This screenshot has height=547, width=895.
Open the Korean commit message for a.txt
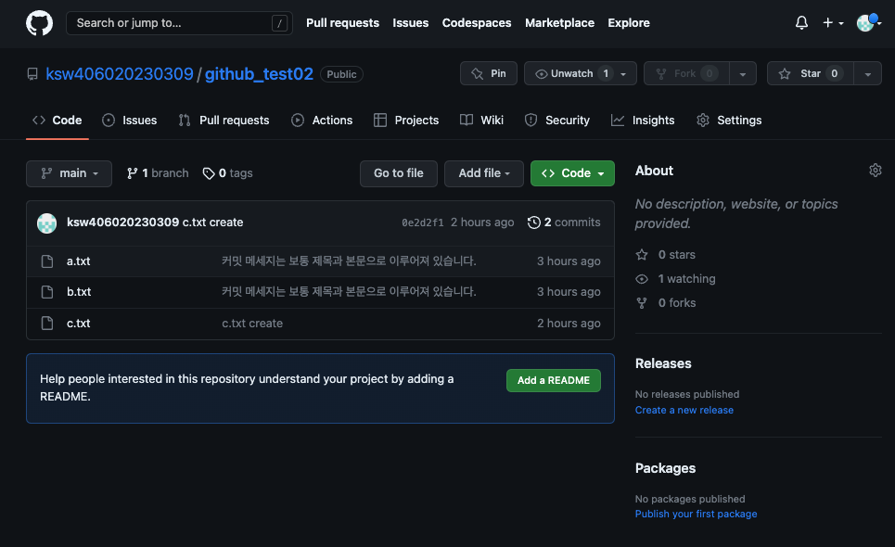(x=349, y=261)
